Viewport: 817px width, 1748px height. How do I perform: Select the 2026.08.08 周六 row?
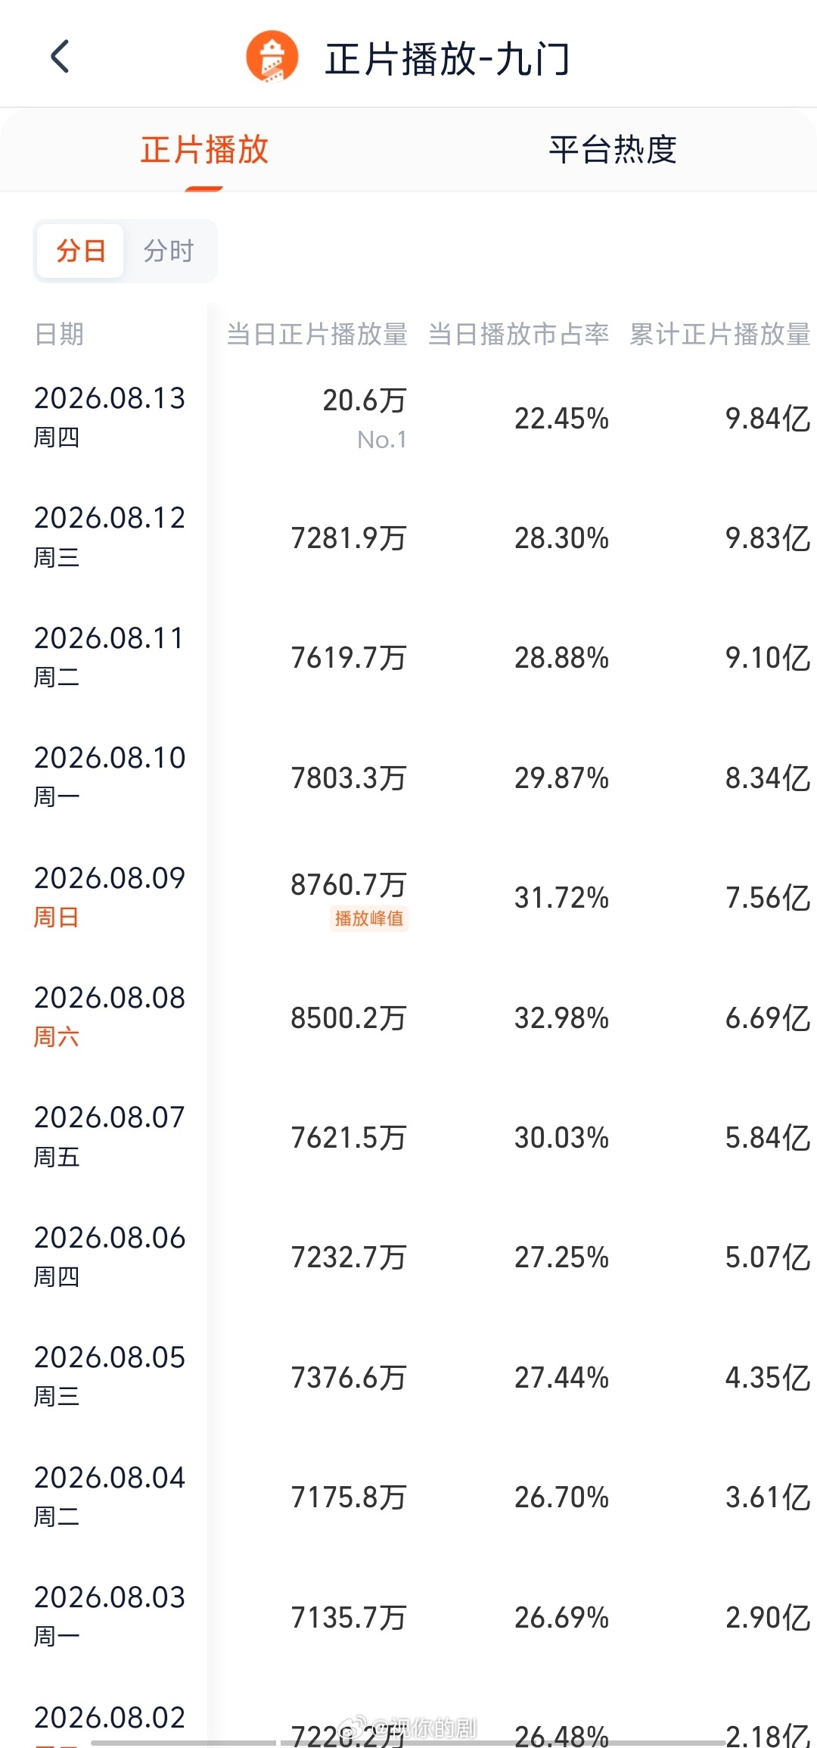click(x=408, y=1017)
